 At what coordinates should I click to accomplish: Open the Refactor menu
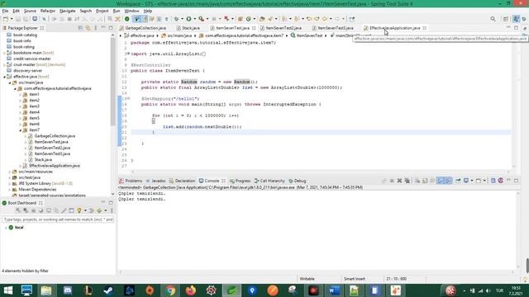48,11
